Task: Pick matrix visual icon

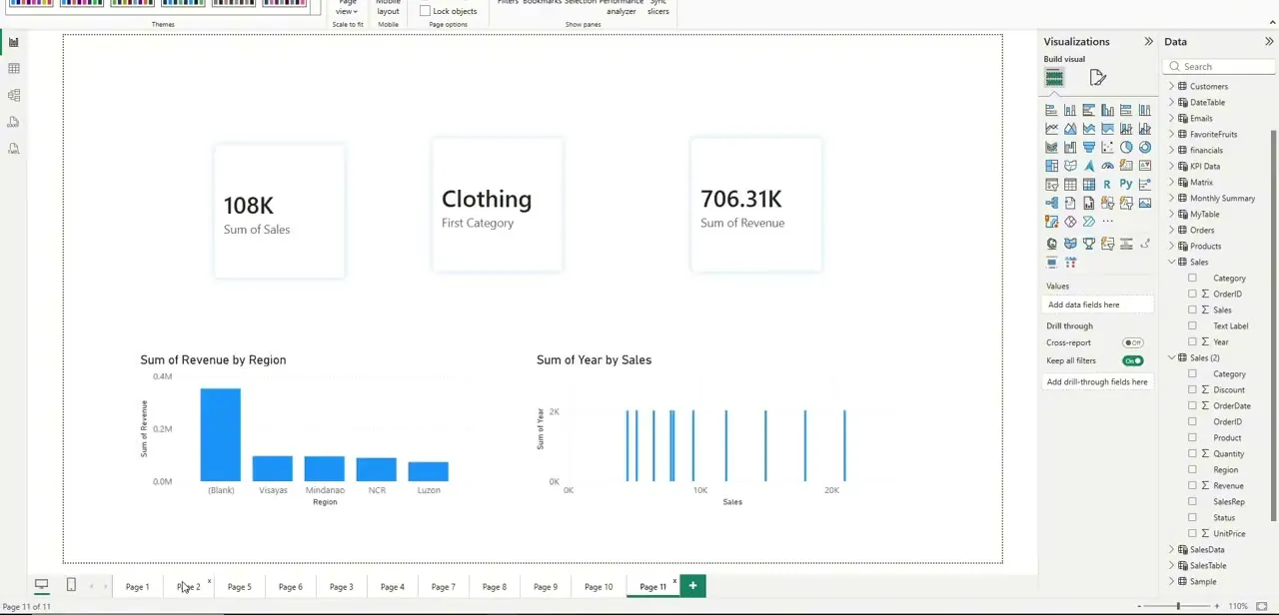Action: (x=1089, y=185)
